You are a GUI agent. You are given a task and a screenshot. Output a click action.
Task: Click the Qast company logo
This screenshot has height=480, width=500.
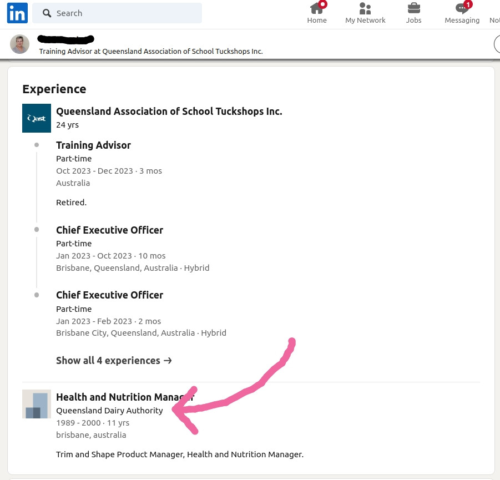point(37,118)
